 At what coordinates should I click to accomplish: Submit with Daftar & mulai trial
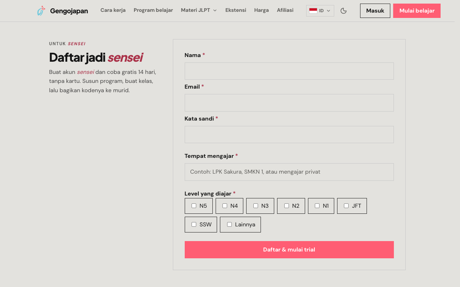(289, 250)
